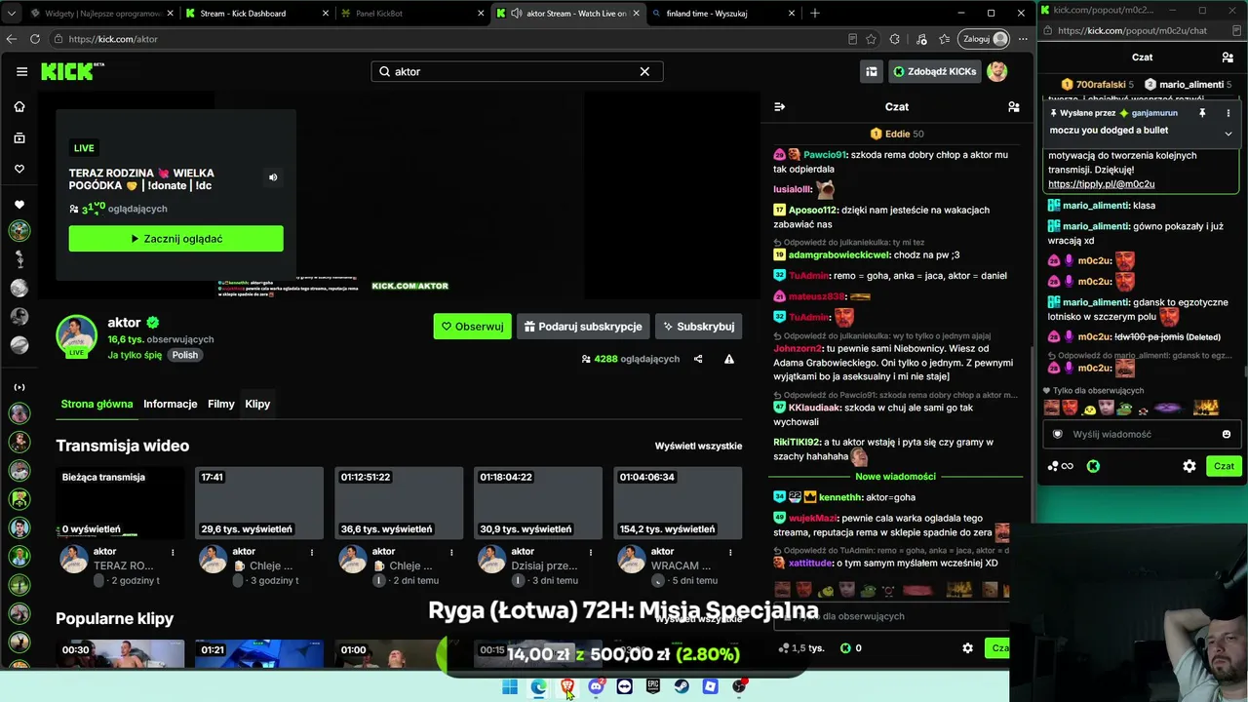Click the Obserwuj button
1248x702 pixels.
(472, 327)
